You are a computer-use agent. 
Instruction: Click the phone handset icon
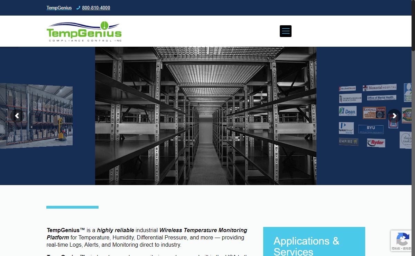78,8
